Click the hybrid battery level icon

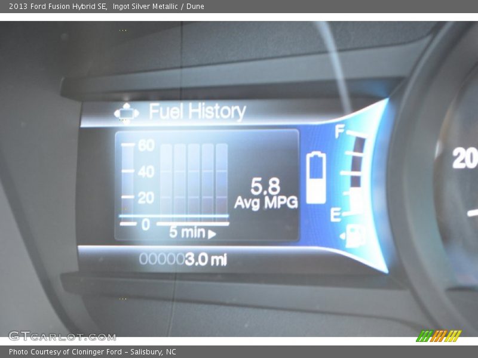[x=316, y=178]
